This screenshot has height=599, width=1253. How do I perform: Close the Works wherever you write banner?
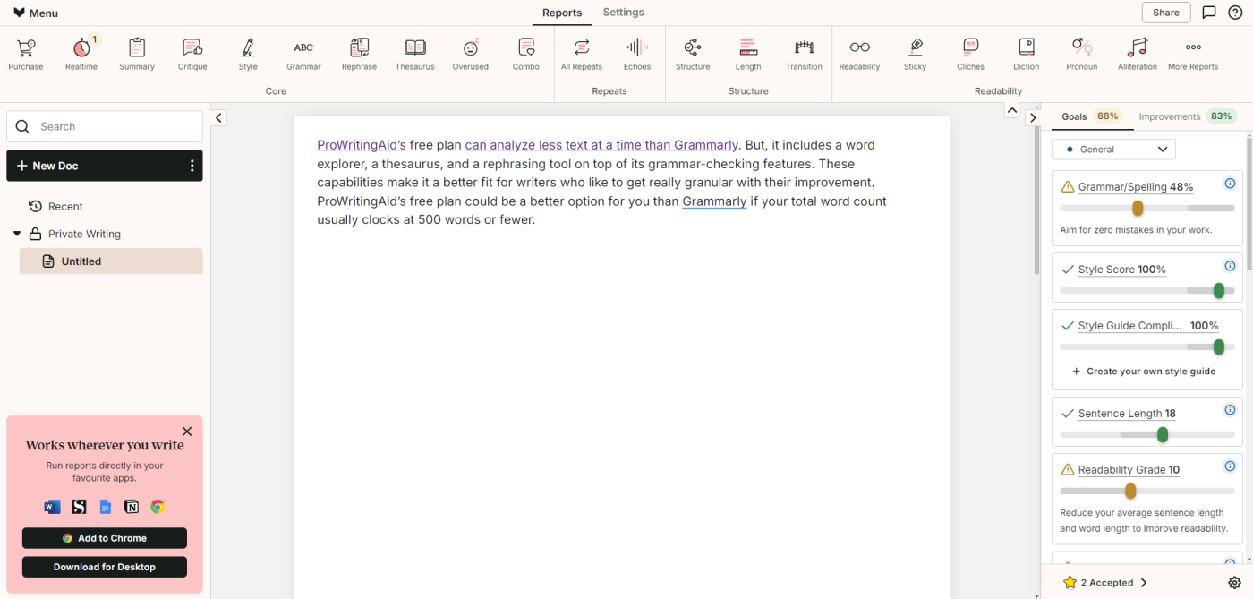[x=187, y=432]
